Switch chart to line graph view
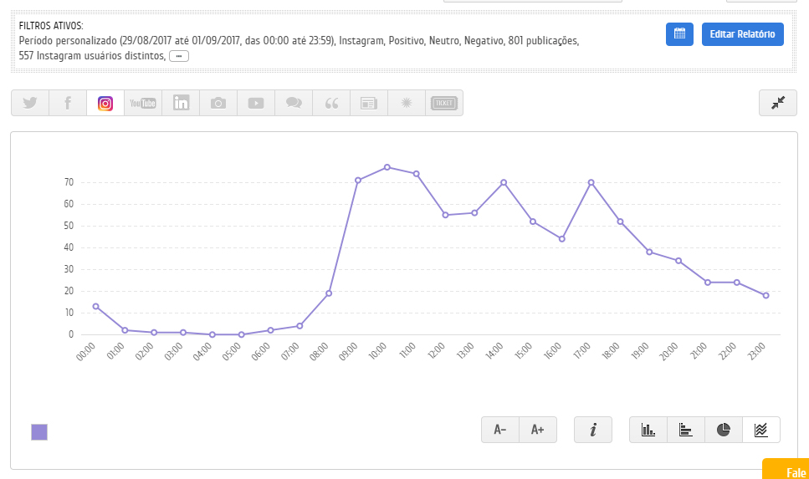Image resolution: width=809 pixels, height=479 pixels. click(x=761, y=430)
